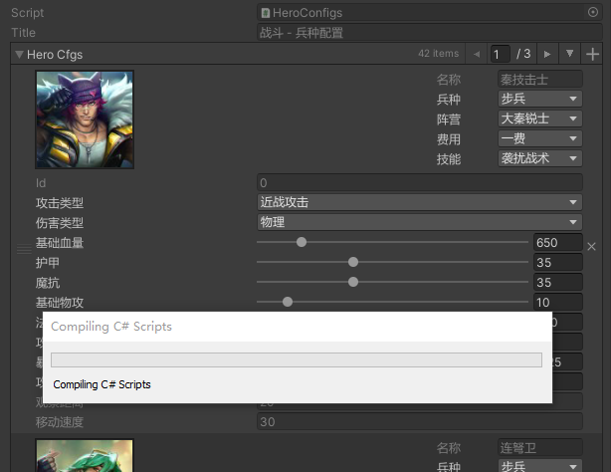Screen dimensions: 611x472
Task: Select the first hero portrait thumbnail
Action: (85, 119)
